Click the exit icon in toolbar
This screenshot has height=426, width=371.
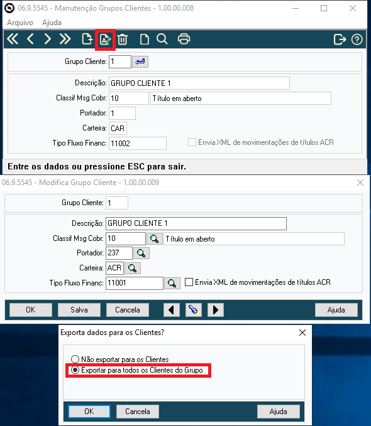340,40
